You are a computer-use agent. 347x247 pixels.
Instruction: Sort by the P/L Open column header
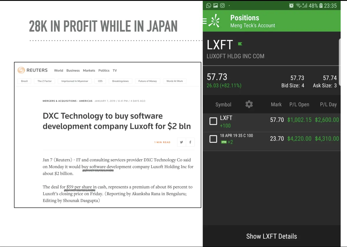click(299, 104)
